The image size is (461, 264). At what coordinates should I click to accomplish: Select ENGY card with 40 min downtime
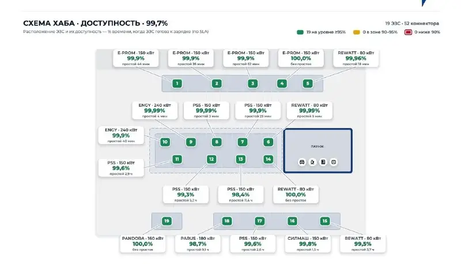(121, 135)
